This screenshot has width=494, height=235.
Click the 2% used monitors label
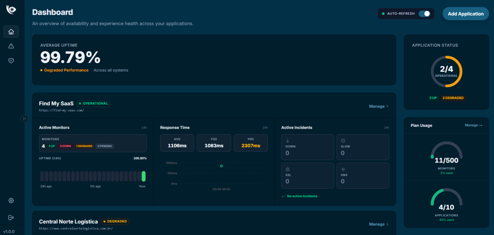pyautogui.click(x=447, y=173)
